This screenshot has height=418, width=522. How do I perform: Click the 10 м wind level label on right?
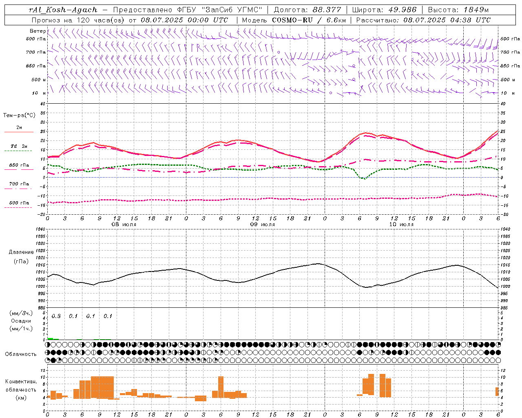point(507,93)
